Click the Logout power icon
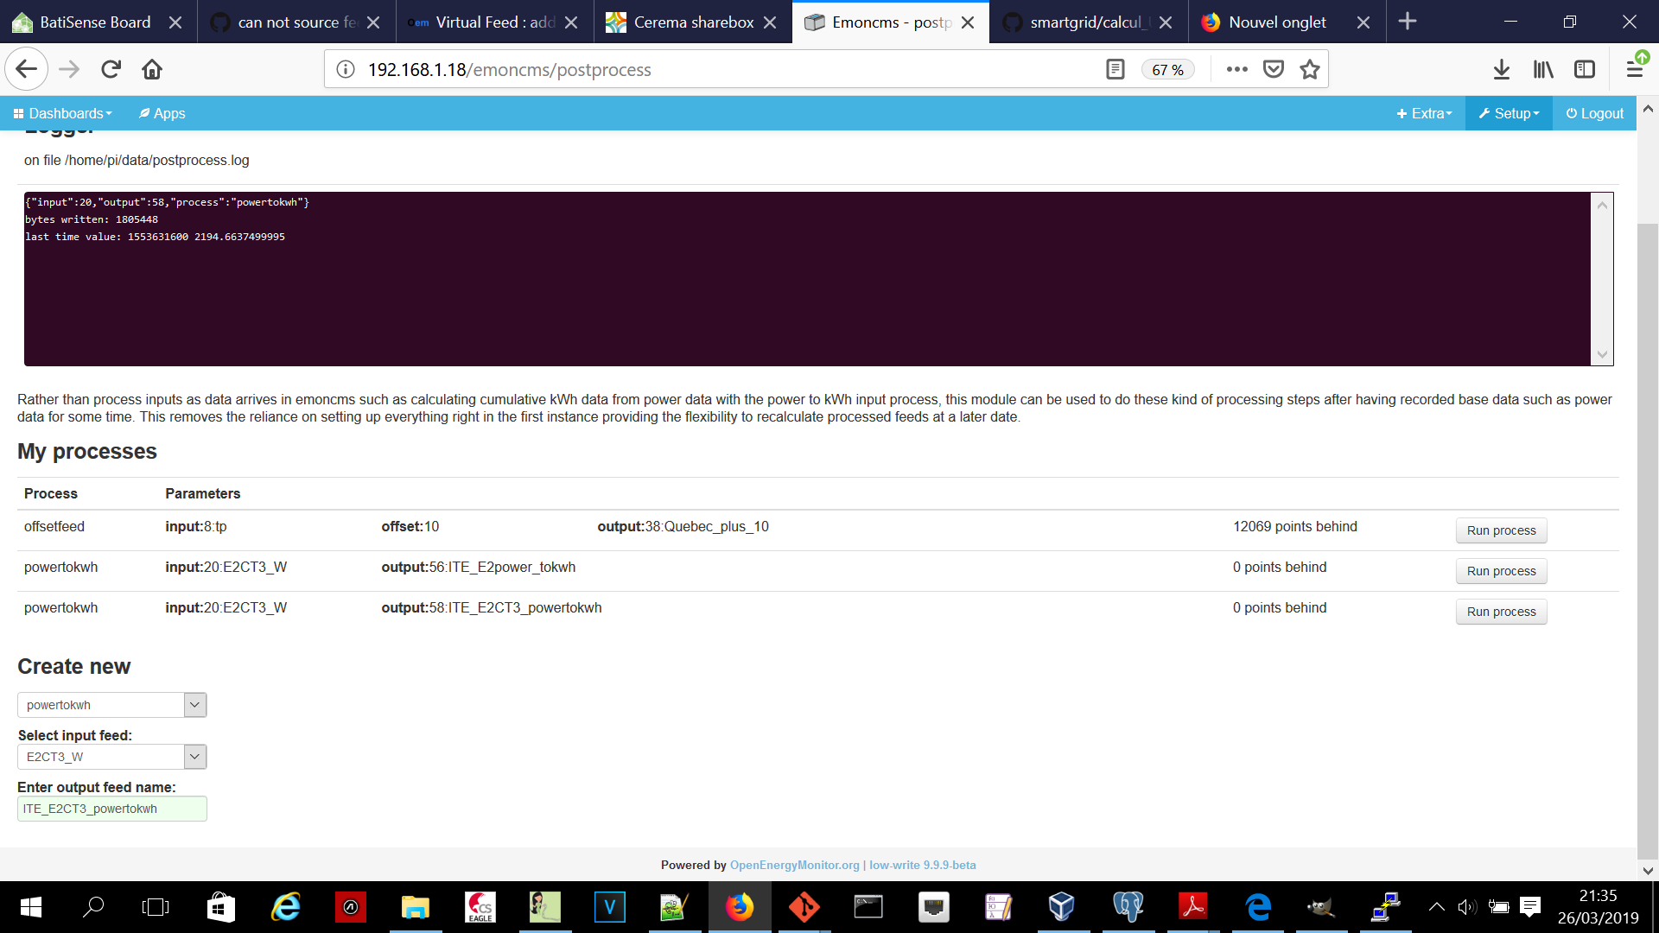The height and width of the screenshot is (933, 1659). coord(1572,113)
